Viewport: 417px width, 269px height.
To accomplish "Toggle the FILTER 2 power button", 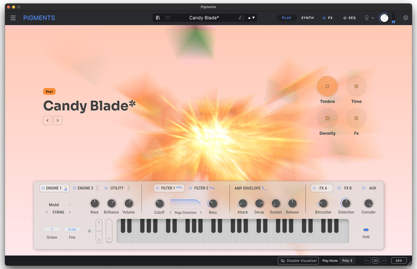I will pos(190,188).
